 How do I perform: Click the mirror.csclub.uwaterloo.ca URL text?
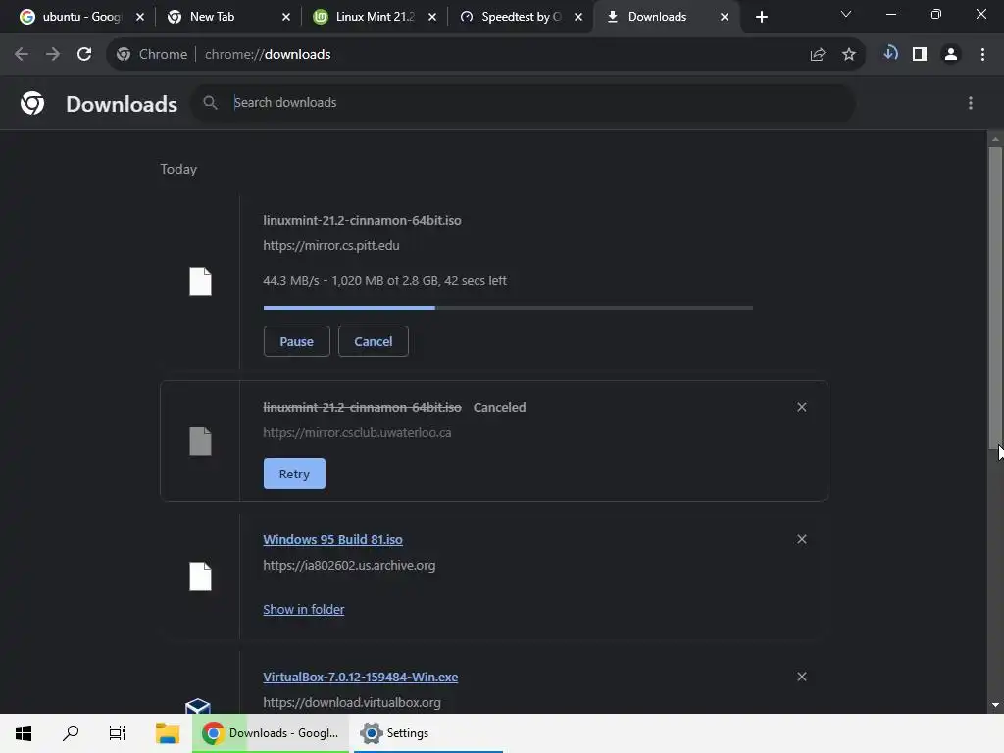[357, 432]
